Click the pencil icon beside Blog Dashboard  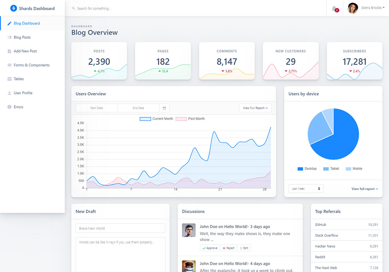[10, 23]
